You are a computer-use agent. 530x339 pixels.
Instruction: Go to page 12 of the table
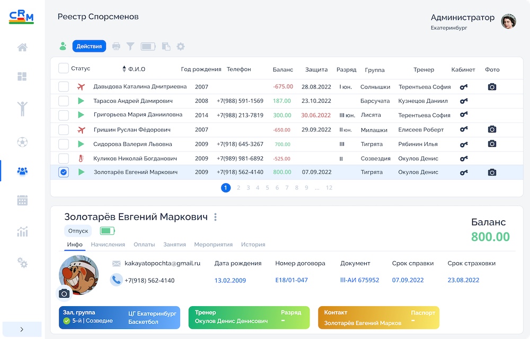click(x=329, y=188)
